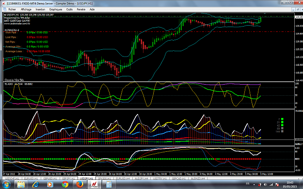The width and height of the screenshot is (303, 189).
Task: Click the MT4 app icon in title bar
Action: pos(3,3)
